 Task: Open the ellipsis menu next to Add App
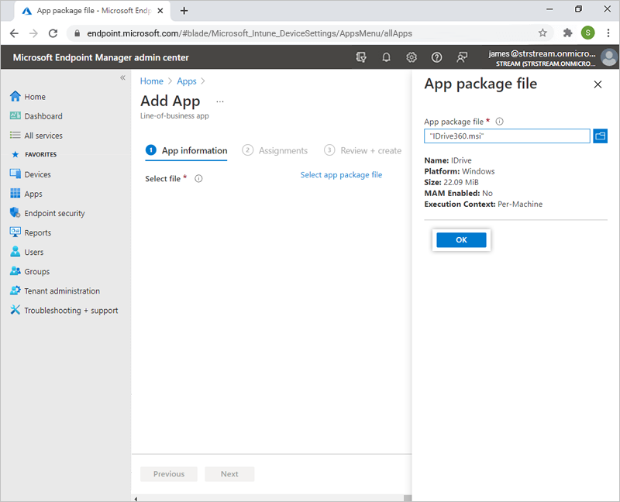click(220, 101)
